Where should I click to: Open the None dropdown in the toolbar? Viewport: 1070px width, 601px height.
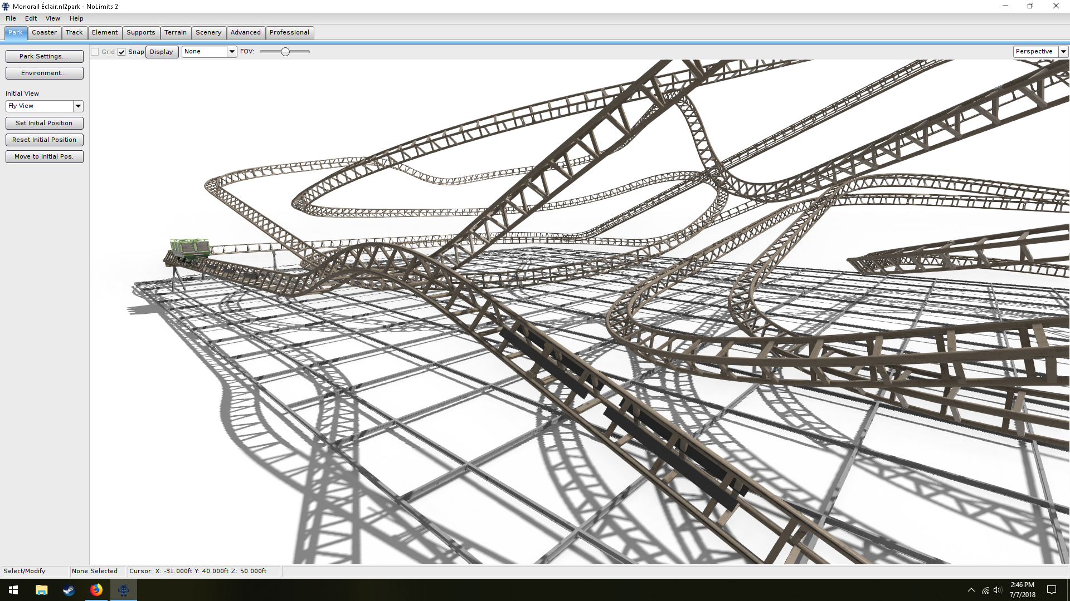tap(232, 52)
